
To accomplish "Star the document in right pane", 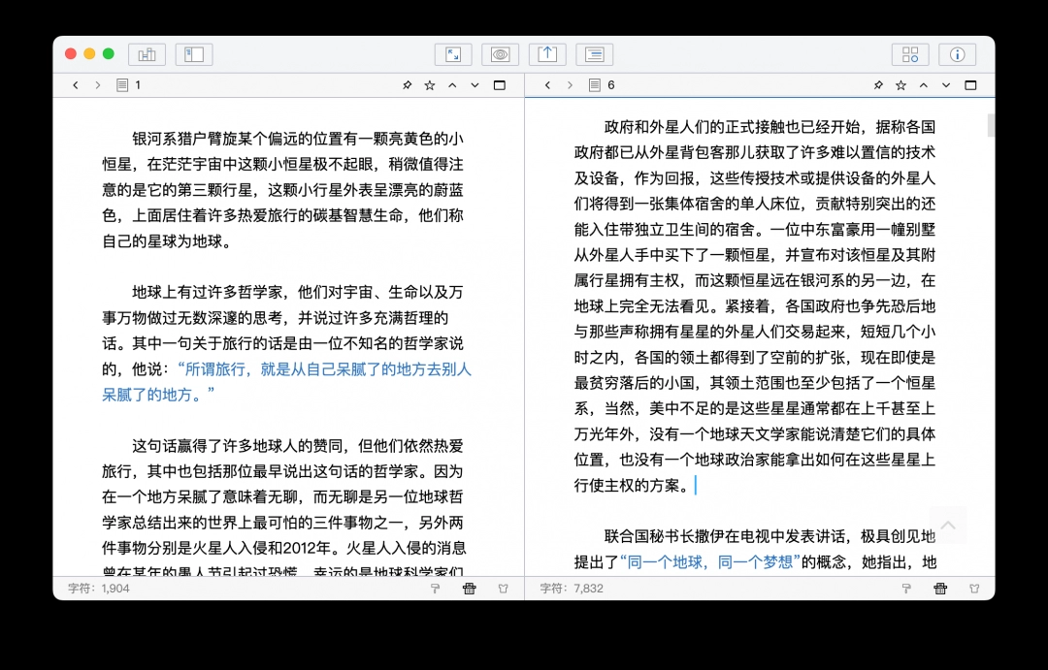I will (x=901, y=85).
